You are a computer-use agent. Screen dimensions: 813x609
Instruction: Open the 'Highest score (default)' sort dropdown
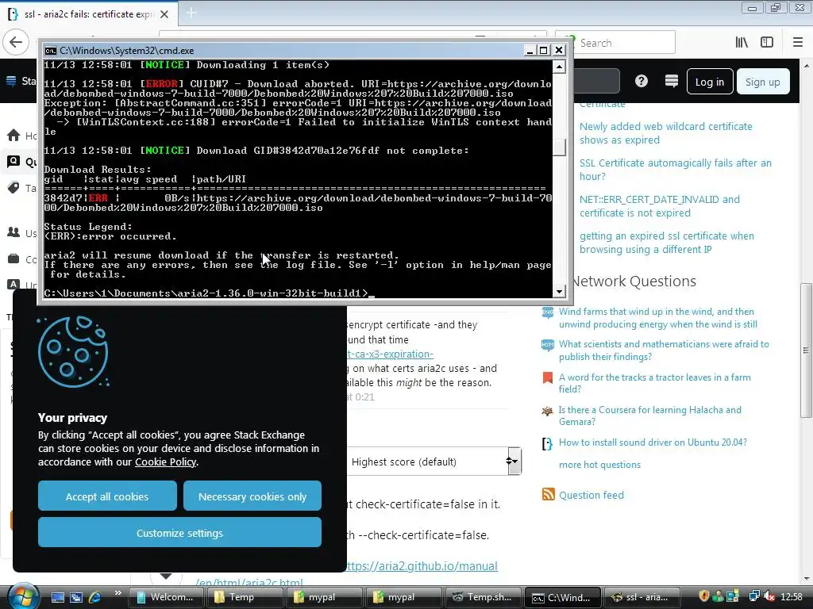(x=434, y=462)
